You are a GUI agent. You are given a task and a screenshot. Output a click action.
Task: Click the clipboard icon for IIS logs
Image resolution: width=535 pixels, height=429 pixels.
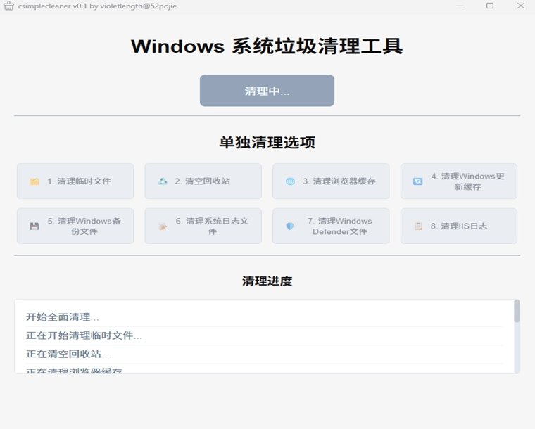(x=418, y=226)
